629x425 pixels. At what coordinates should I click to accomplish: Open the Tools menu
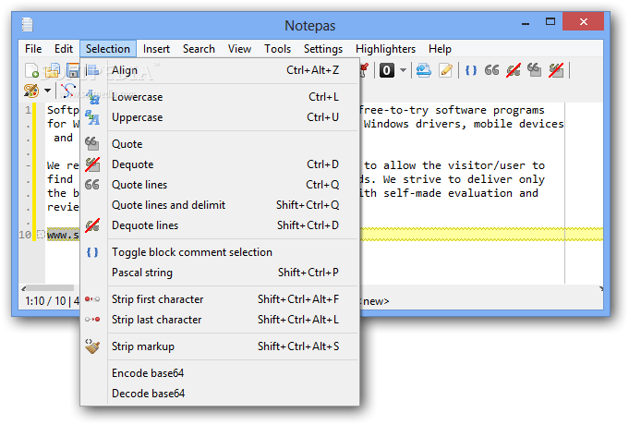click(x=277, y=49)
